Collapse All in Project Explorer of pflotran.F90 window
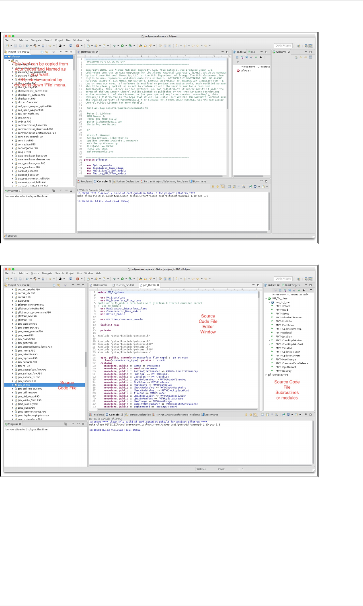This screenshot has height=606, width=363. click(42, 52)
